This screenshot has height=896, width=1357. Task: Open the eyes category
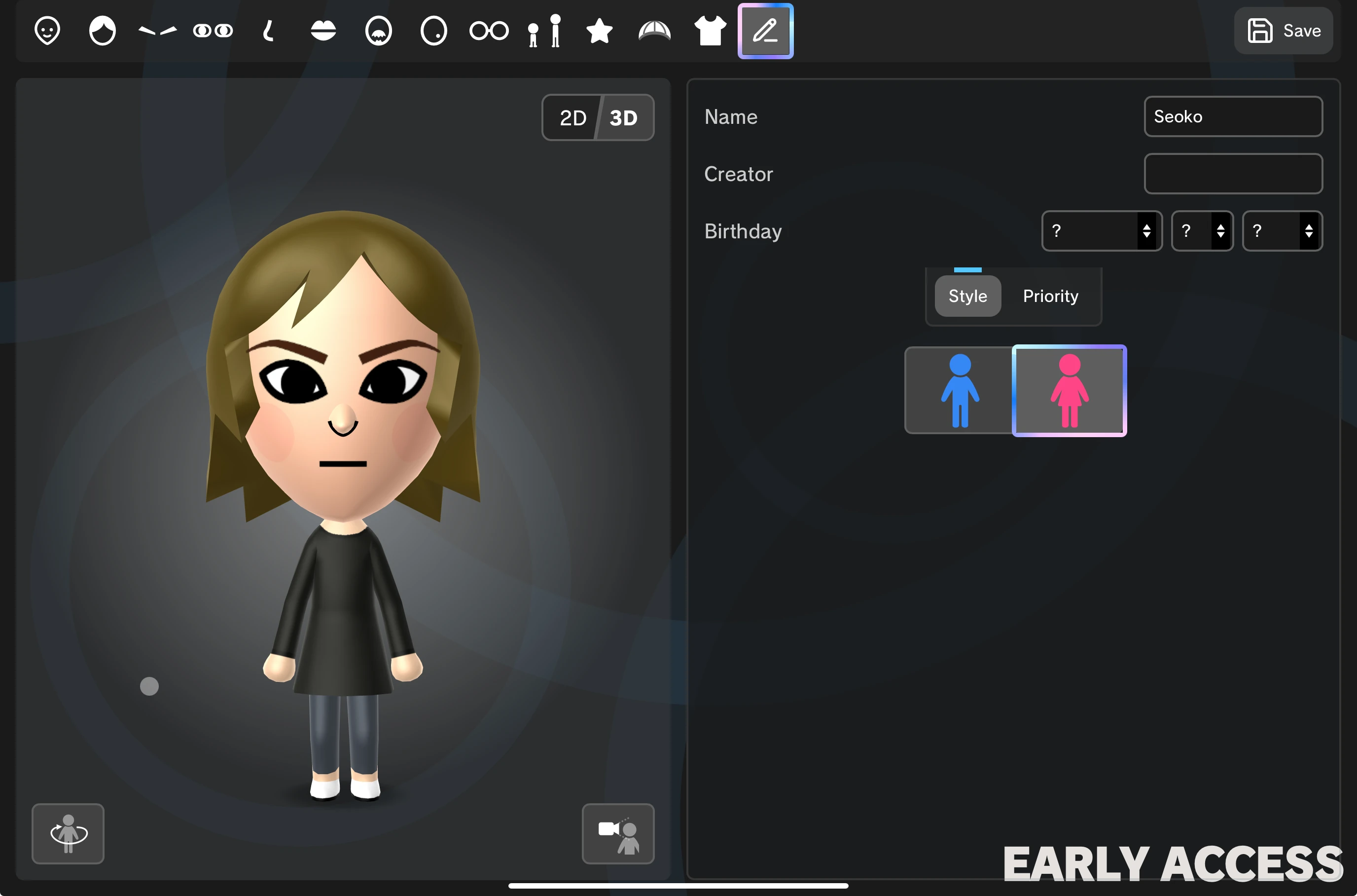pyautogui.click(x=213, y=31)
